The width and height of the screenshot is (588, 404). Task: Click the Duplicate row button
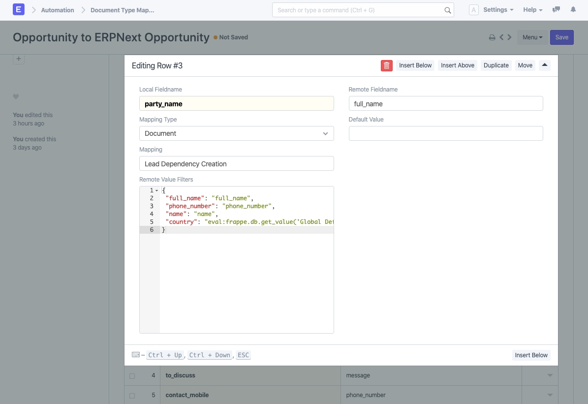[x=496, y=65]
